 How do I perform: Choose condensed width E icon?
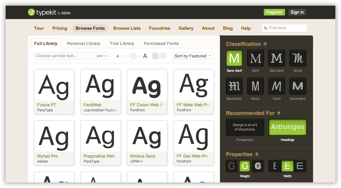pos(274,166)
